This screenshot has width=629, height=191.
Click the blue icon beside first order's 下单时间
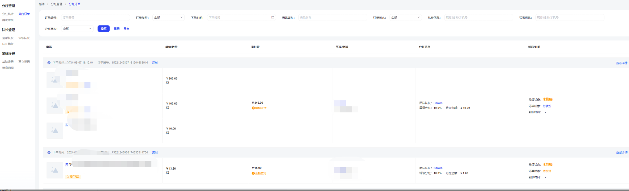49,63
